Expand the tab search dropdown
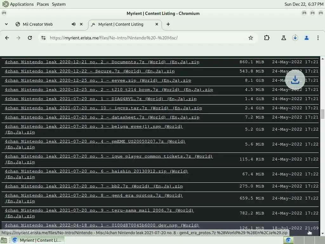Screen dimensions: 325x244 (6, 24)
